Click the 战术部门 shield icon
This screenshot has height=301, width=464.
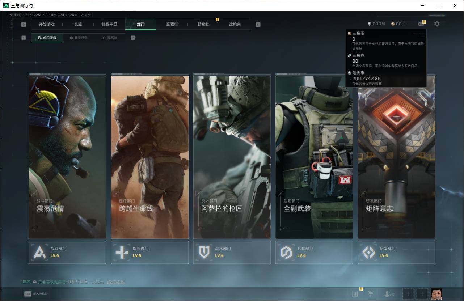click(x=204, y=252)
